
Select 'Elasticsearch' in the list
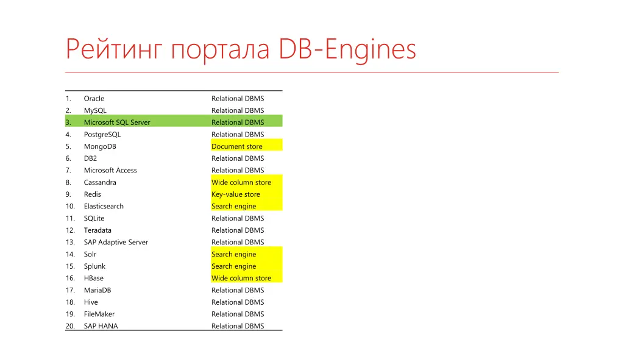point(104,206)
